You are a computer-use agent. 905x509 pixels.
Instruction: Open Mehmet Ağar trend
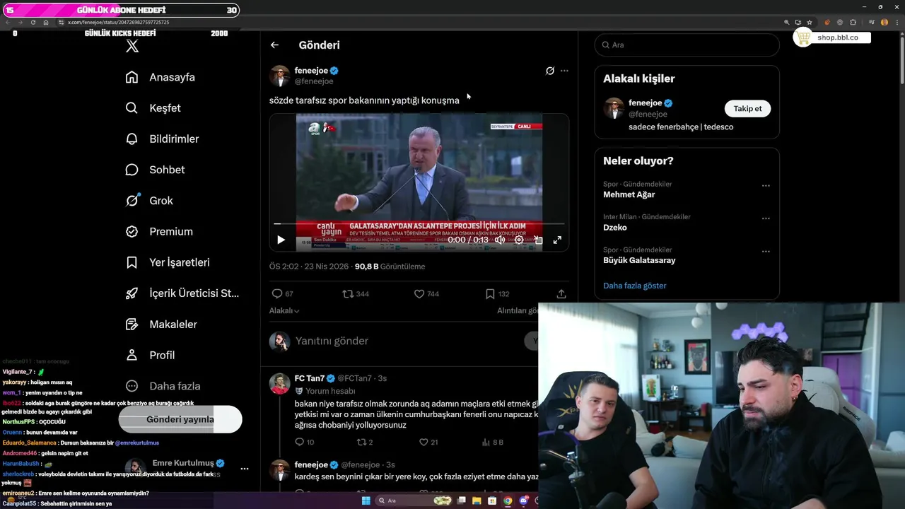click(x=629, y=194)
